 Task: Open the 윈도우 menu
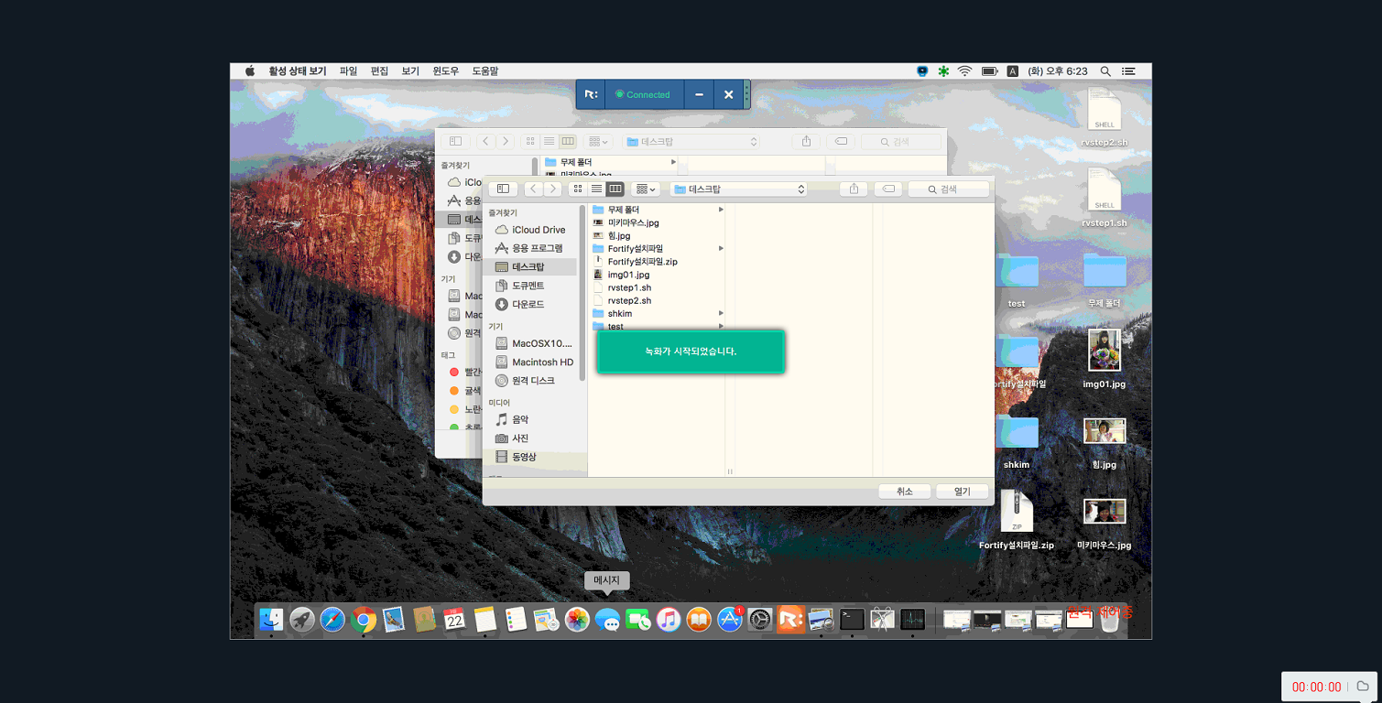[446, 70]
